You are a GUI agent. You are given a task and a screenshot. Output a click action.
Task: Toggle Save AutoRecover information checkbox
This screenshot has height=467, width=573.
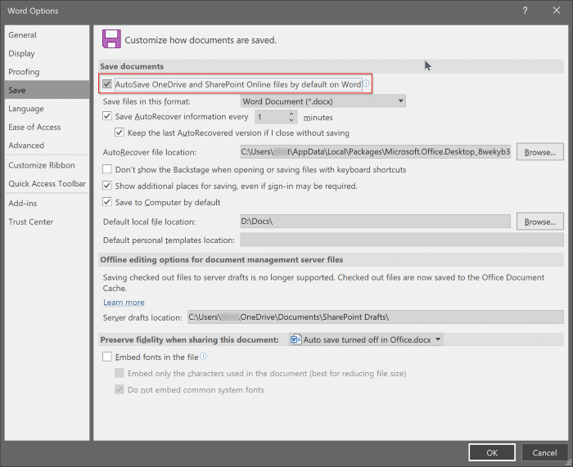(x=108, y=117)
